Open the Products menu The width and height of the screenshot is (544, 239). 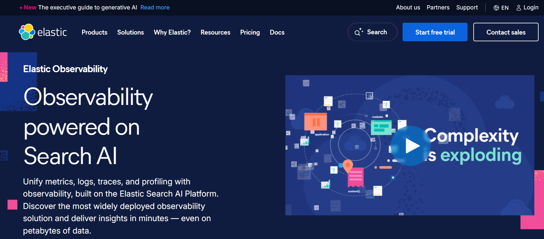click(94, 32)
